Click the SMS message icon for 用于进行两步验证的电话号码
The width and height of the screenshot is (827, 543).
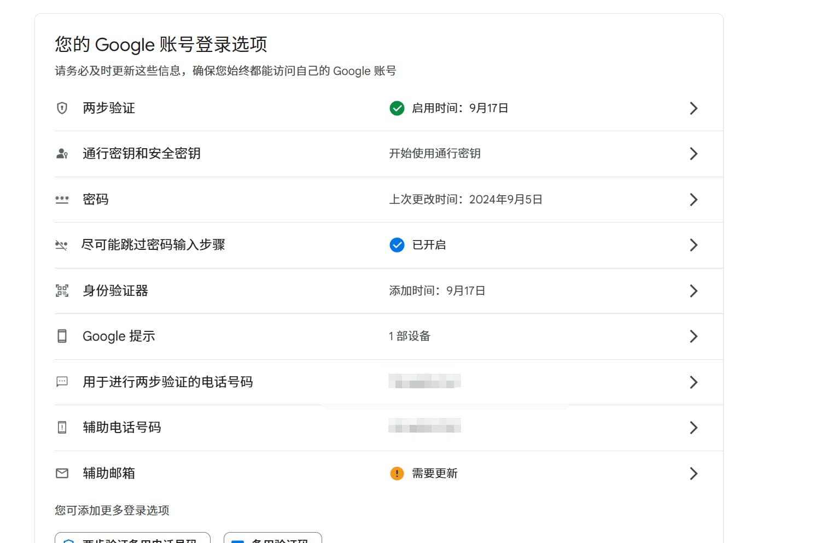coord(62,382)
